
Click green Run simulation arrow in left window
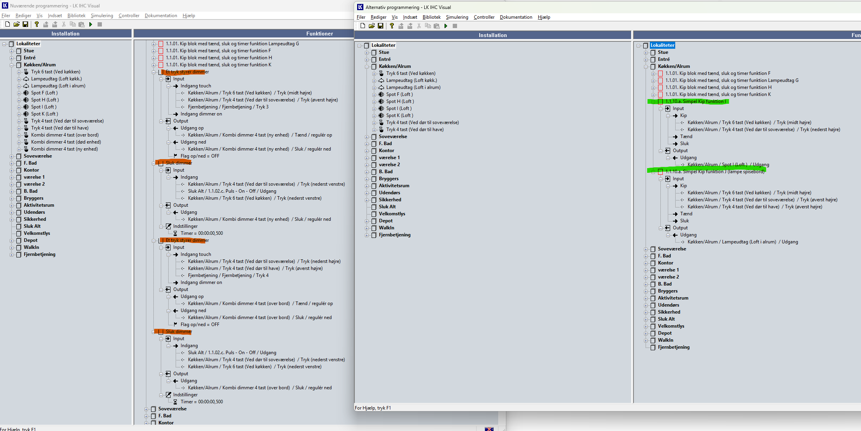(x=91, y=24)
